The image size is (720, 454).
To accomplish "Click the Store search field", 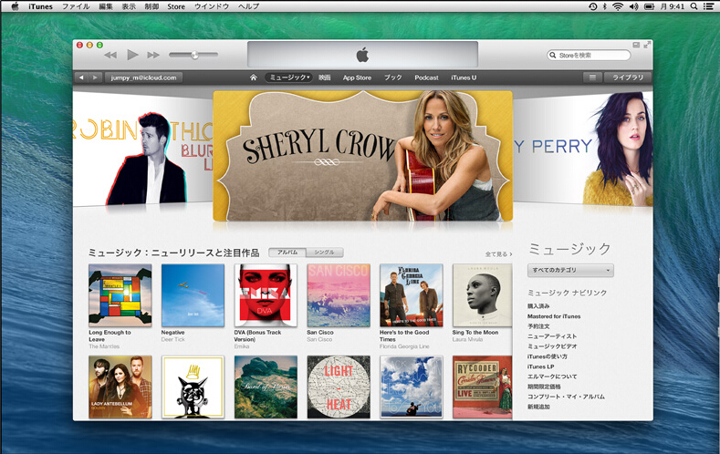I will pos(589,55).
